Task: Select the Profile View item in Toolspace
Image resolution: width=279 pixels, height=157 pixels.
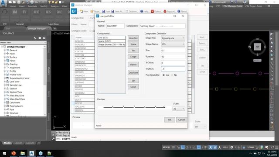Action: (x=15, y=75)
